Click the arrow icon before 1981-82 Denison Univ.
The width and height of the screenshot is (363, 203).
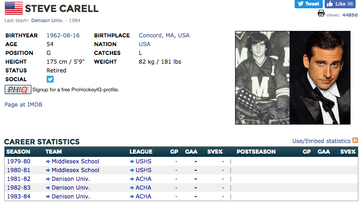click(x=48, y=179)
